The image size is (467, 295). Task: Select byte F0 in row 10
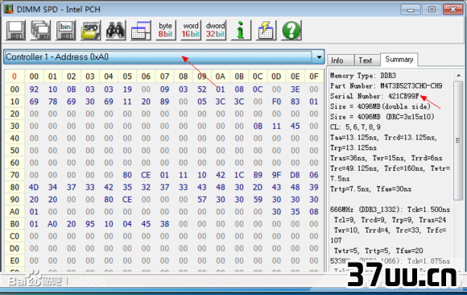(276, 102)
